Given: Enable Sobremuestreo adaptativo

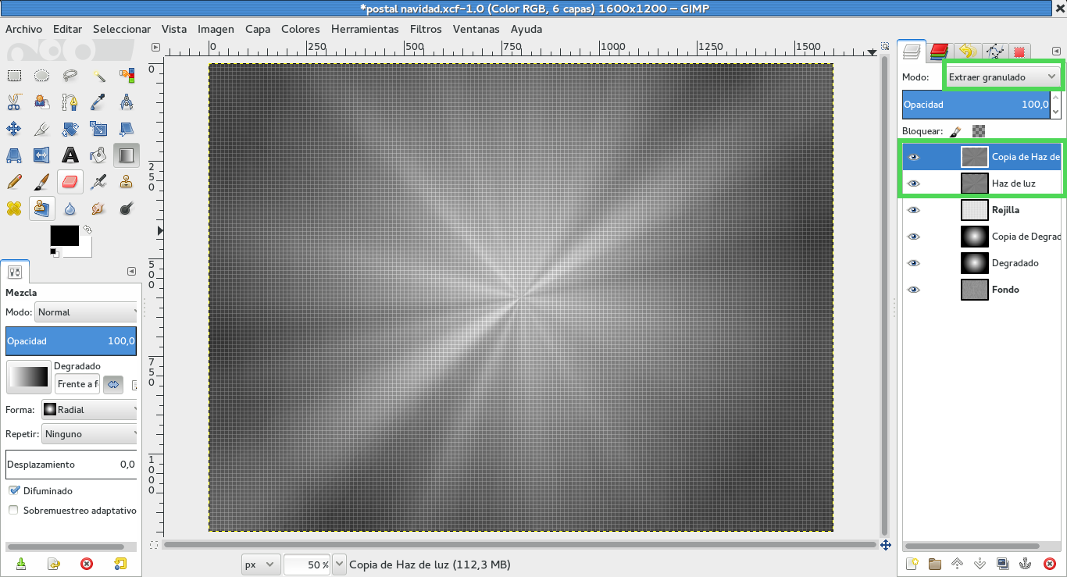Looking at the screenshot, I should [12, 511].
